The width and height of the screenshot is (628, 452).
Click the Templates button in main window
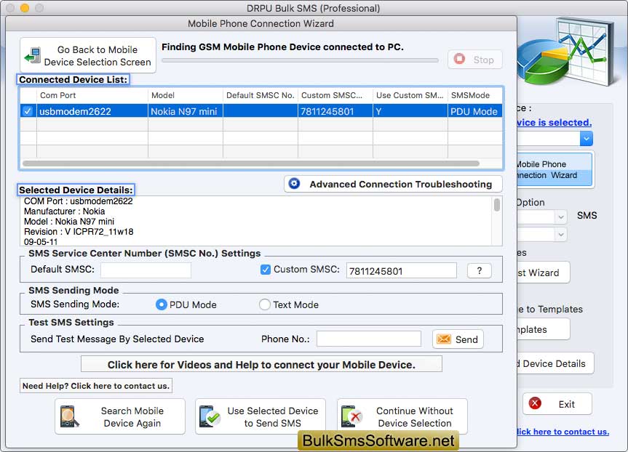(543, 329)
